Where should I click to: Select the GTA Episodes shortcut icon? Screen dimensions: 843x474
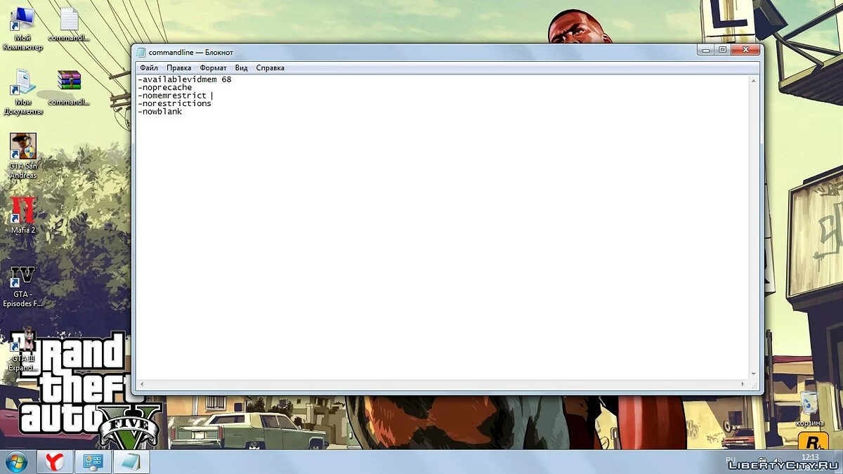click(x=23, y=287)
